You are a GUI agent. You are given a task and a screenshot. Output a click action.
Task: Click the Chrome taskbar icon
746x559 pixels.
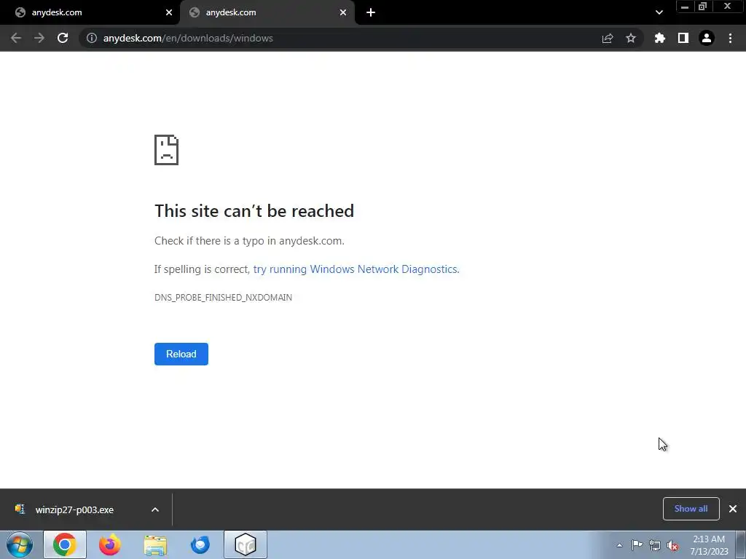coord(65,544)
